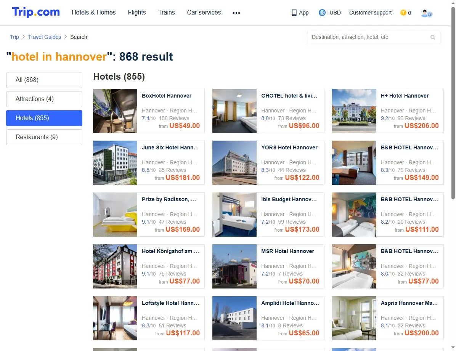Open Prize by Radisson thumbnail
Viewport: 456px width, 351px height.
pyautogui.click(x=115, y=214)
